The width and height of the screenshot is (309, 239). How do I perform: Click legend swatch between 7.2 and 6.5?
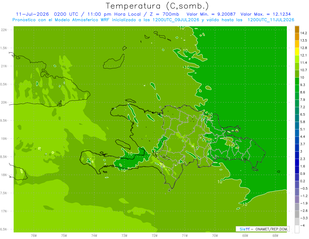(x=297, y=111)
